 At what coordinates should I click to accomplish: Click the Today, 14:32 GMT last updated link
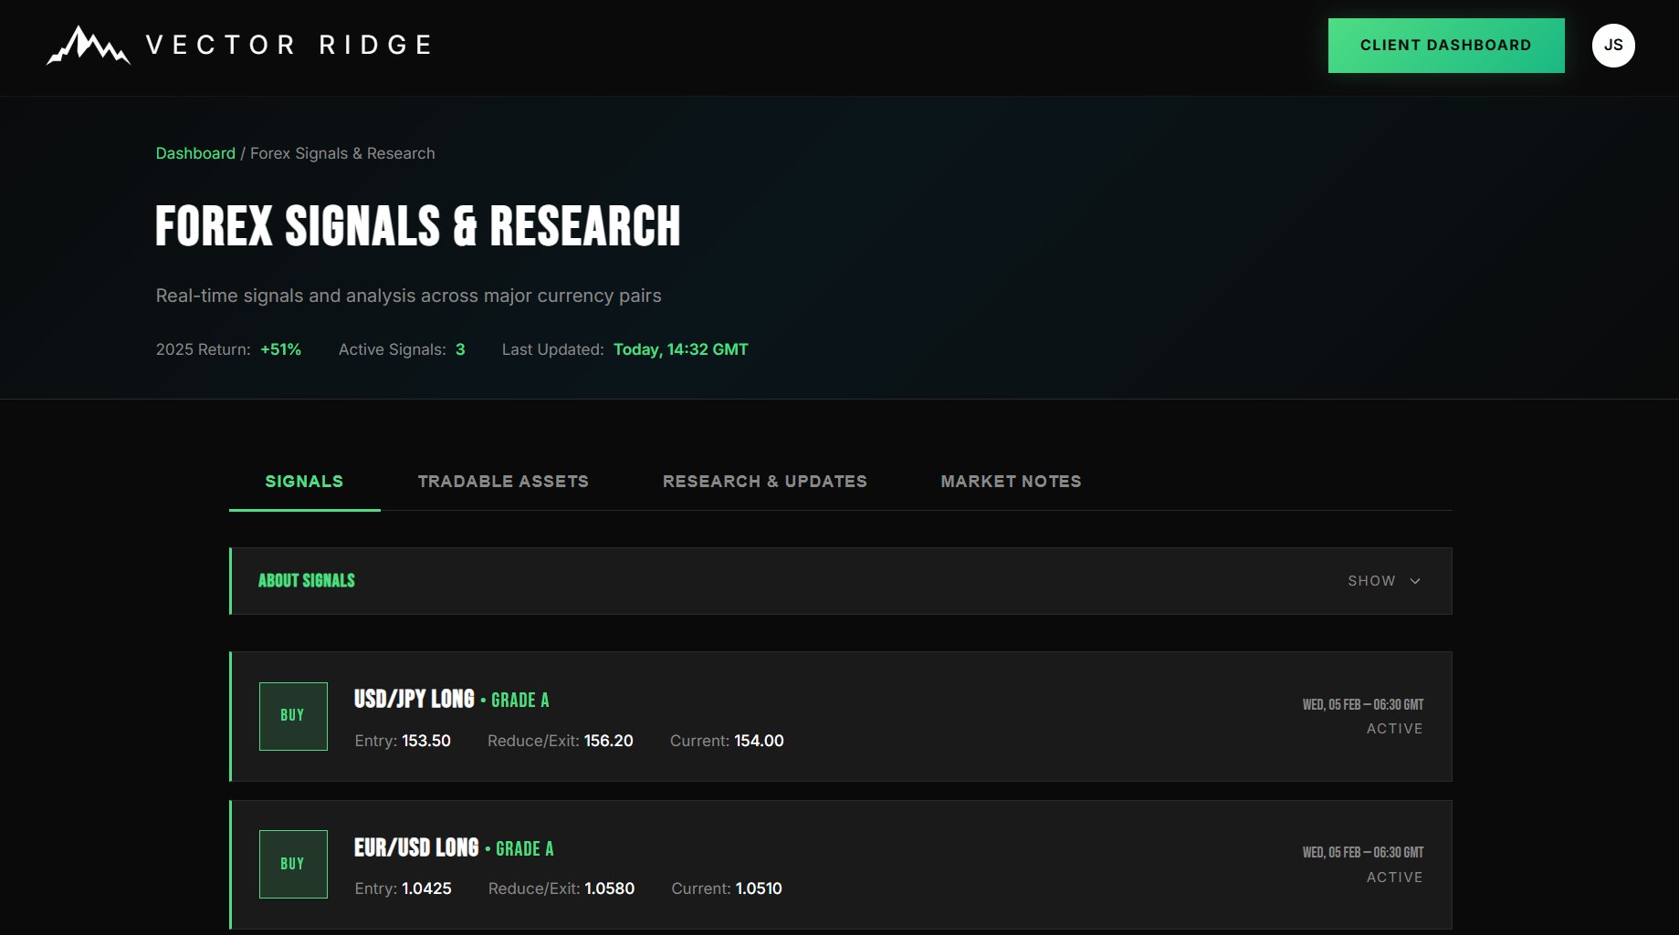click(680, 349)
